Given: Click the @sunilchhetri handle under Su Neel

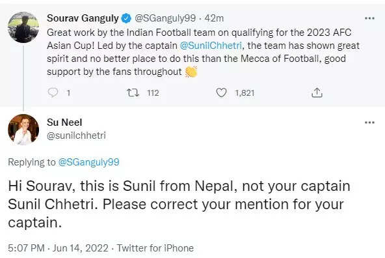Looking at the screenshot, I should tap(76, 136).
